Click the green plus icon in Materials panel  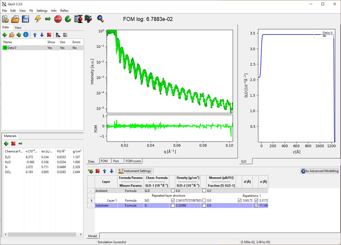tap(6, 143)
